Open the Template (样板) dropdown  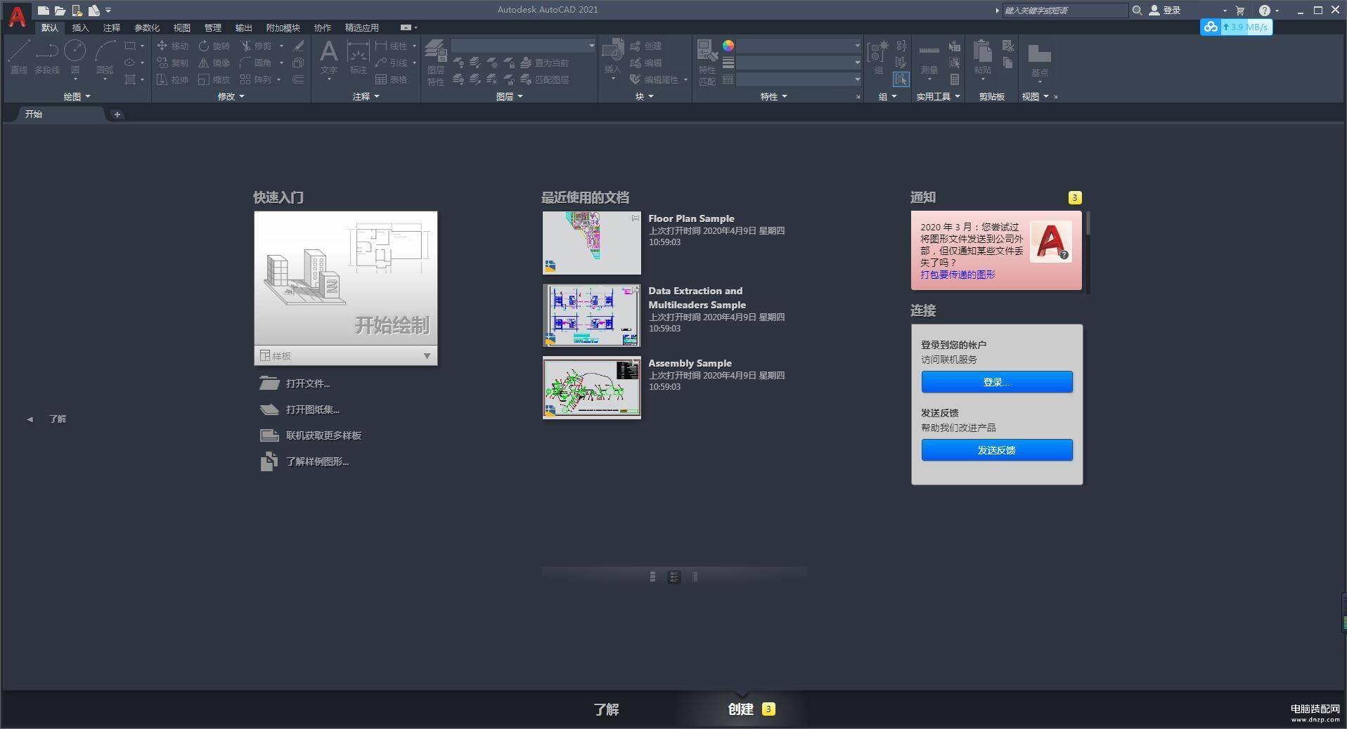[x=345, y=355]
